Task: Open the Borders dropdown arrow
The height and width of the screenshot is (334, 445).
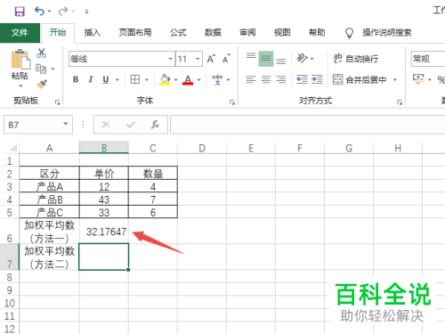Action: (147, 79)
